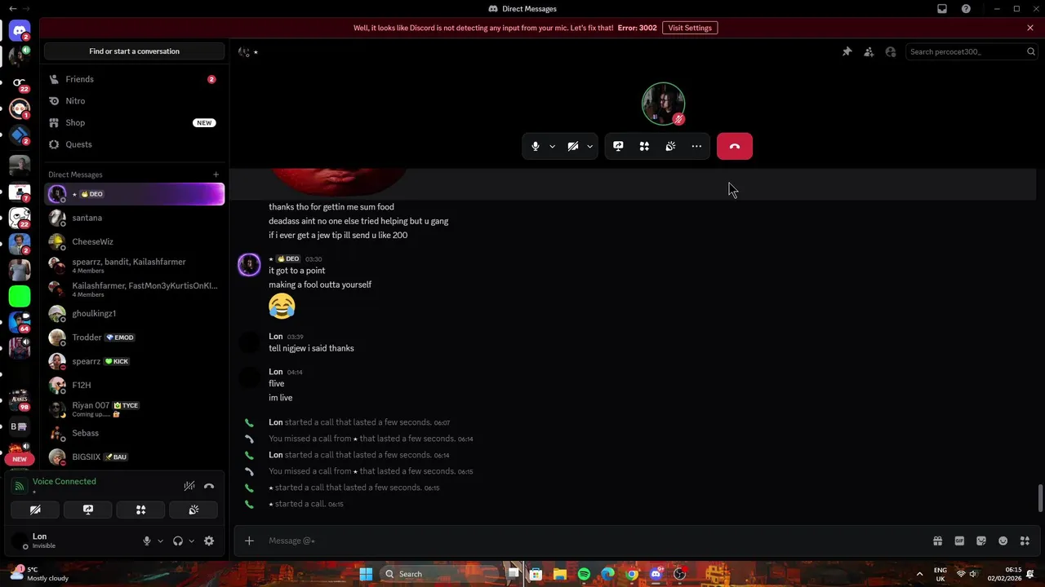Click the chat scrollbar thumb
1045x587 pixels.
click(1039, 498)
